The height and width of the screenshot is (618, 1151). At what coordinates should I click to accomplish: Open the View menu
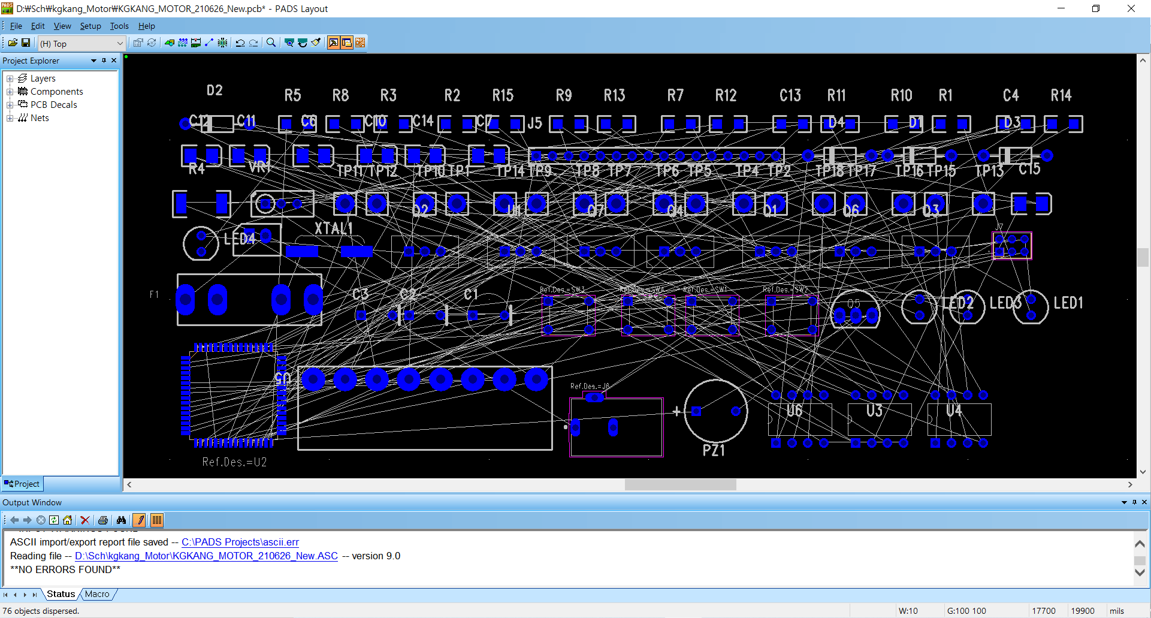62,26
